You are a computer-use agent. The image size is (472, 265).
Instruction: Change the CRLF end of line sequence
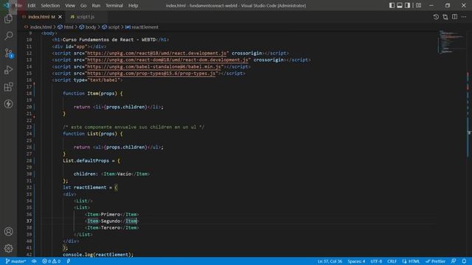point(392,261)
